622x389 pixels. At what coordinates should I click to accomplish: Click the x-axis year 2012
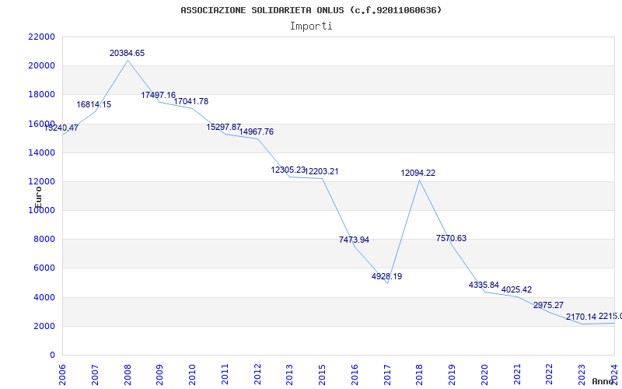(x=257, y=374)
